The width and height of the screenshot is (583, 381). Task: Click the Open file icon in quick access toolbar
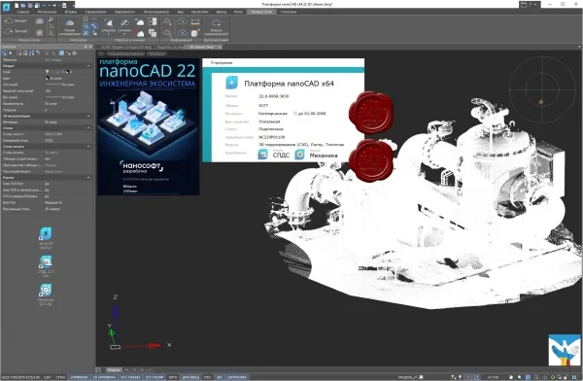[x=23, y=5]
